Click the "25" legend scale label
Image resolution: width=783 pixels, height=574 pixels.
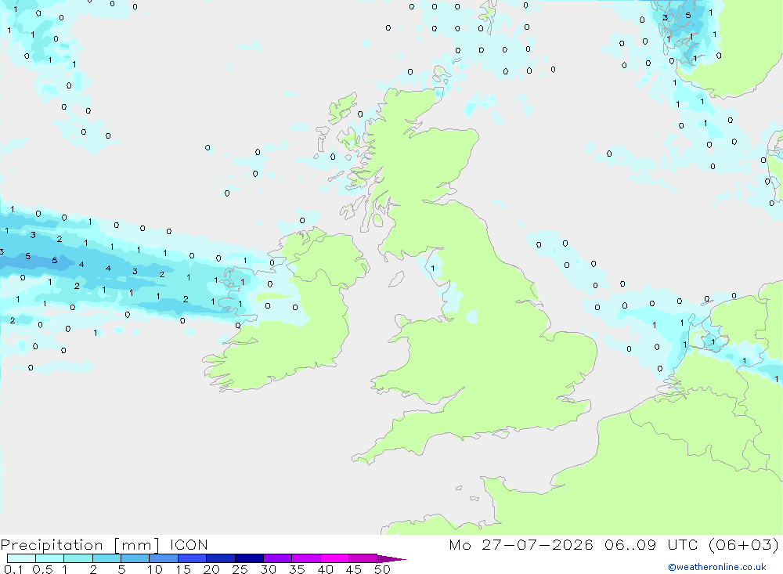pyautogui.click(x=240, y=569)
